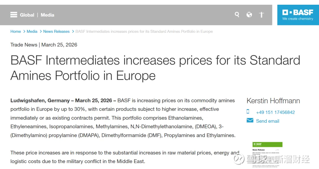The image size is (319, 169).
Task: Select Global in the header
Action: (x=27, y=15)
